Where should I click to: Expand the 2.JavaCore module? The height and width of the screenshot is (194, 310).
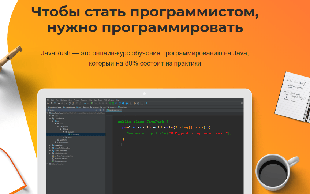point(50,145)
